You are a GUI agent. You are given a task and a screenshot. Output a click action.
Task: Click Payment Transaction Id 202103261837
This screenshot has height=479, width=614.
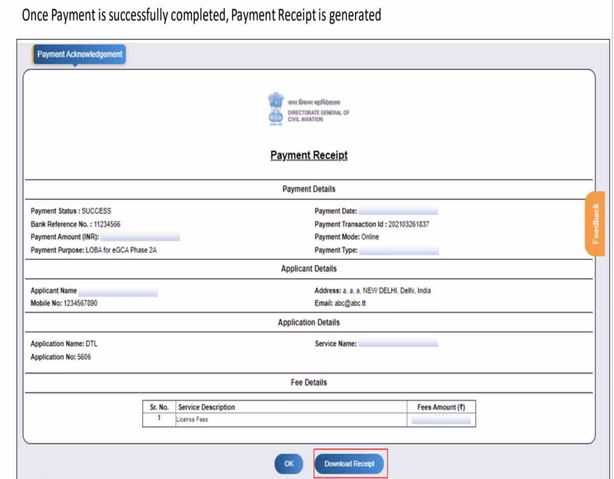click(x=372, y=224)
